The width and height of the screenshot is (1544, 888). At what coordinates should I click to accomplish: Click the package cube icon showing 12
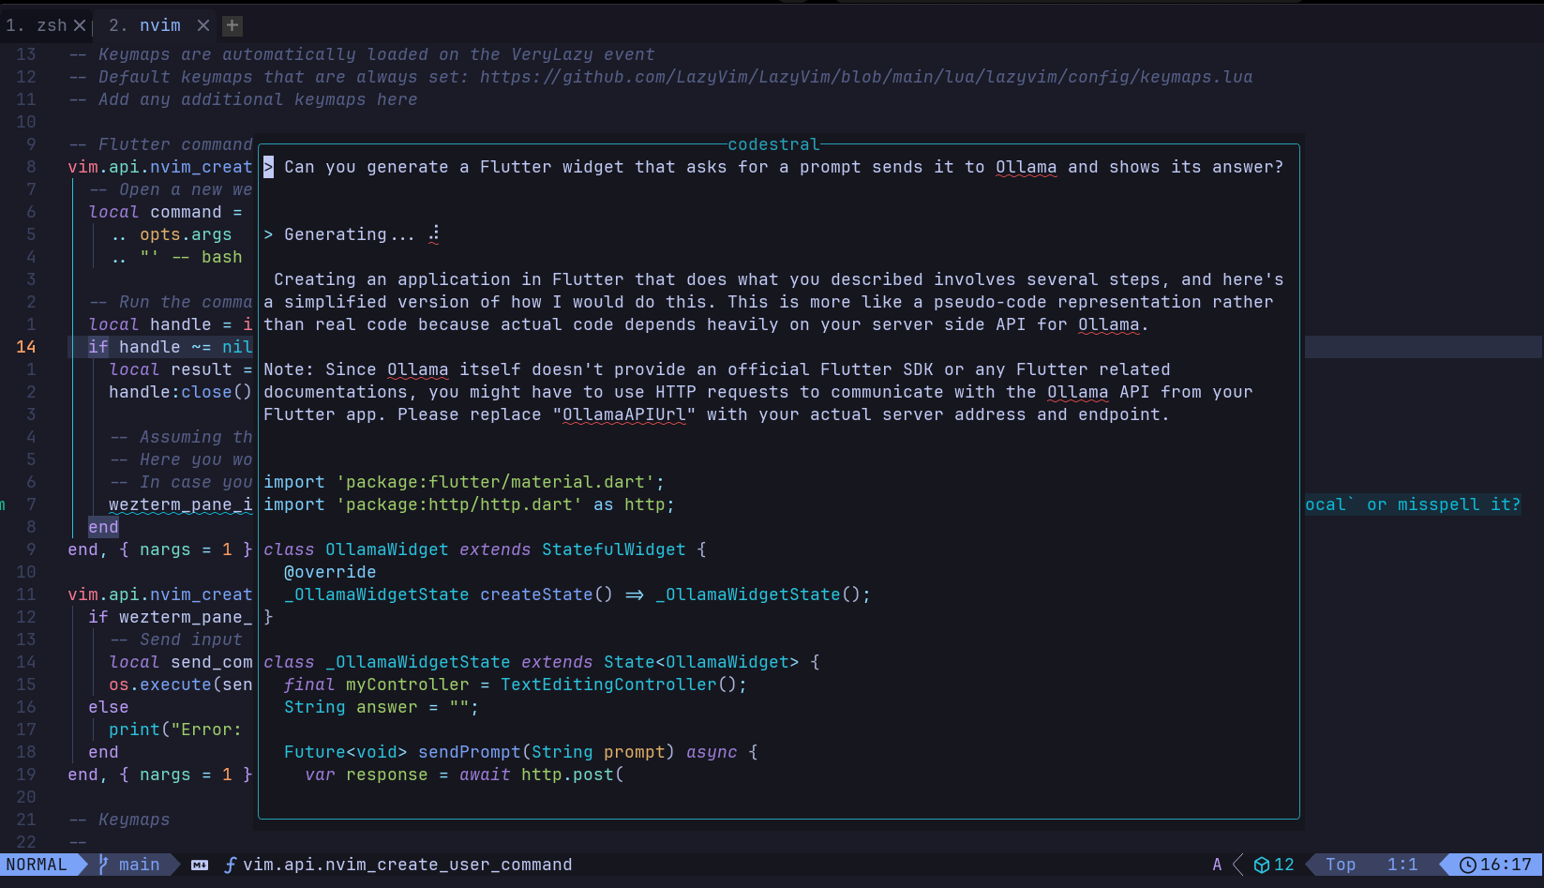[x=1262, y=865]
